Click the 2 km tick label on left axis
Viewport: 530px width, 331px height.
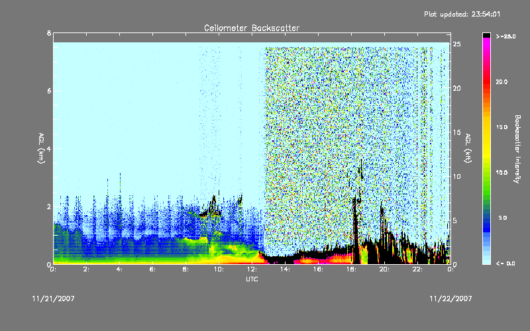(49, 207)
